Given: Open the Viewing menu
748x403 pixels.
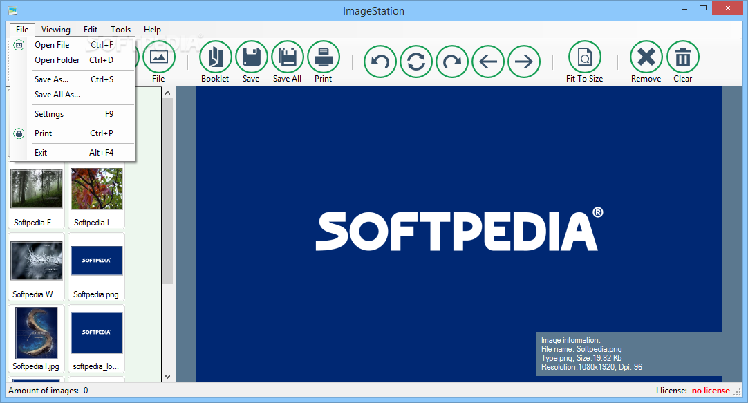Looking at the screenshot, I should point(55,30).
